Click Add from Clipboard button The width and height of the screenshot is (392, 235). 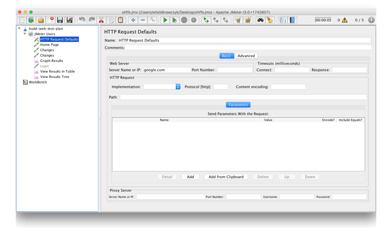[x=226, y=177]
